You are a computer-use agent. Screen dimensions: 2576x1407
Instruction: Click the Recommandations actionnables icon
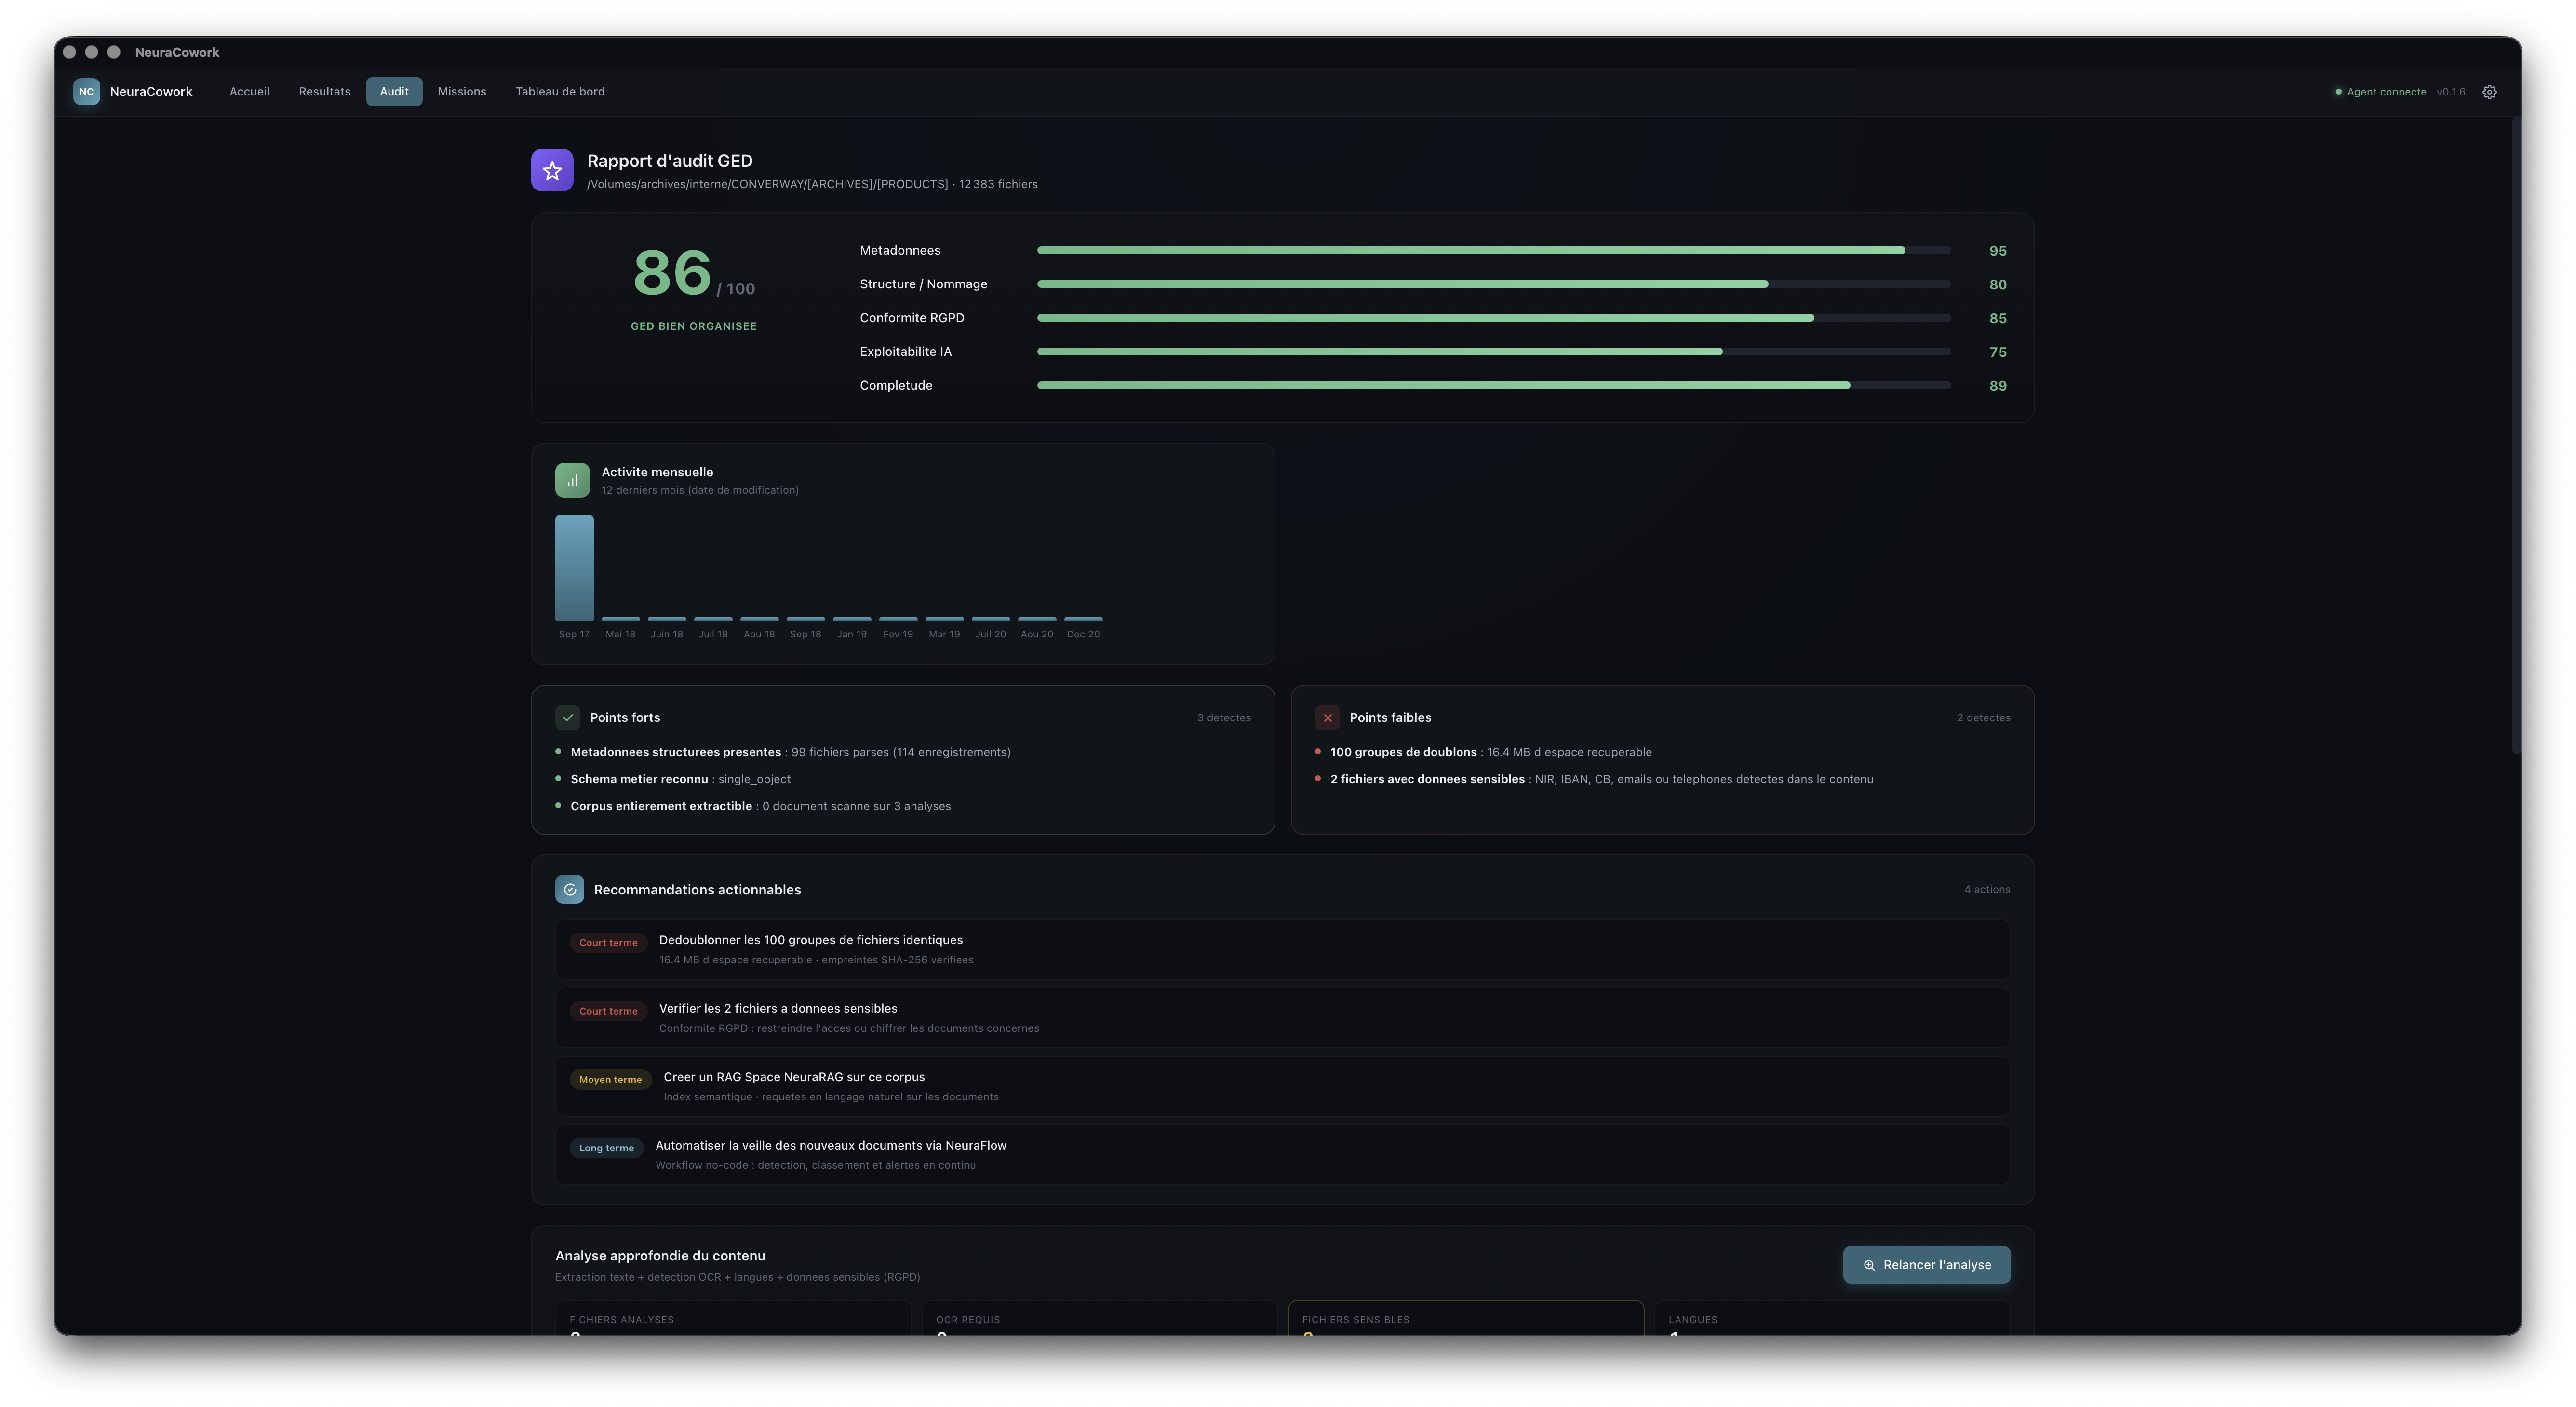(x=570, y=889)
